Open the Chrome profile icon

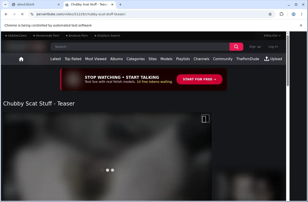click(293, 14)
